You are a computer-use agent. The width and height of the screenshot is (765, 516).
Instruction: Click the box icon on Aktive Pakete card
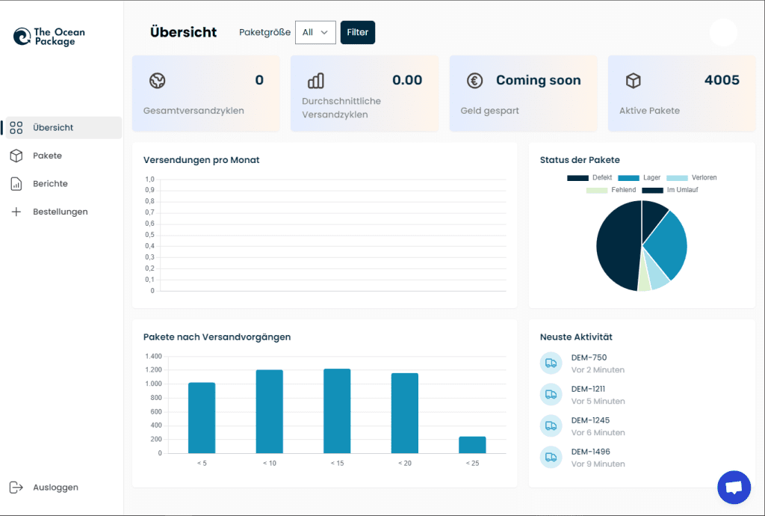pos(633,81)
